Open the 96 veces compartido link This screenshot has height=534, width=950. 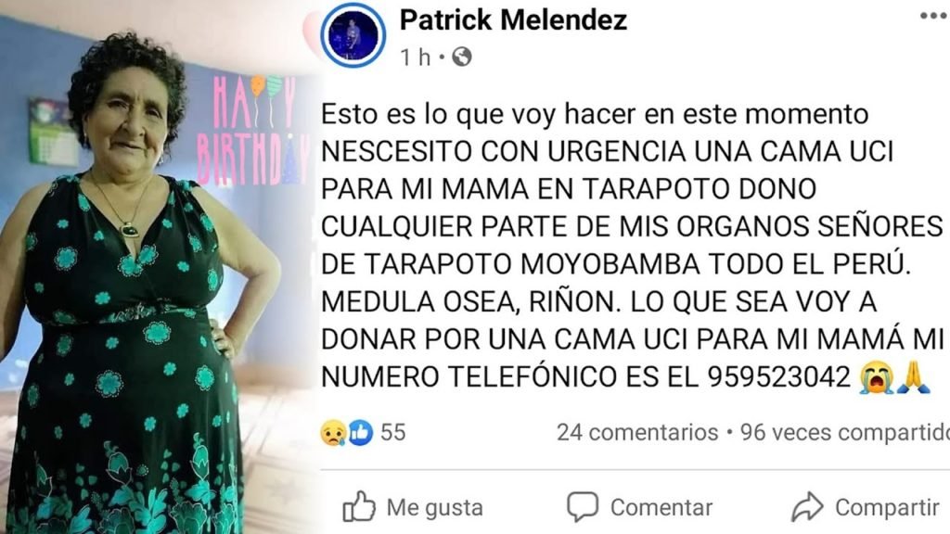click(x=845, y=432)
